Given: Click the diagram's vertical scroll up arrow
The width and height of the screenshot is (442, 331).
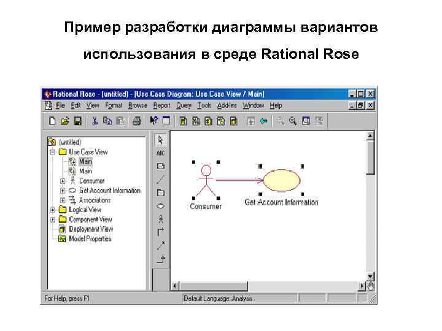Looking at the screenshot, I should point(370,136).
